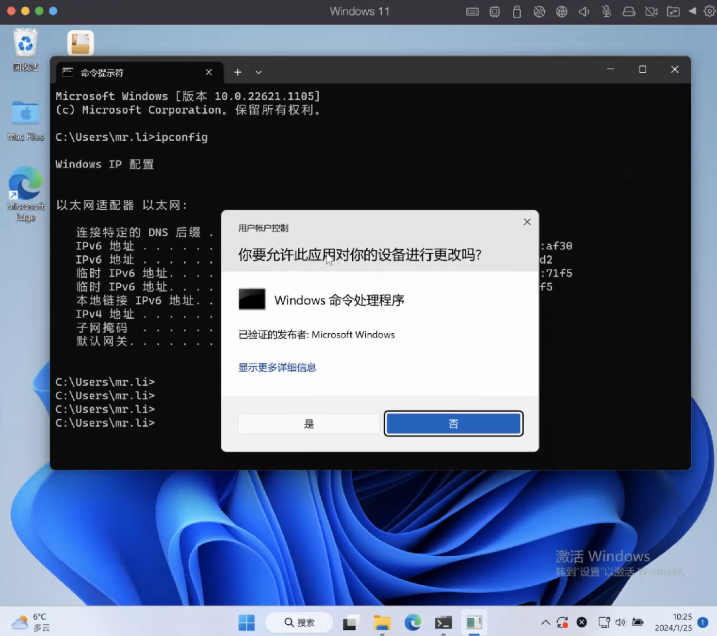
Task: Click the globe network icon in title bar
Action: tap(562, 12)
